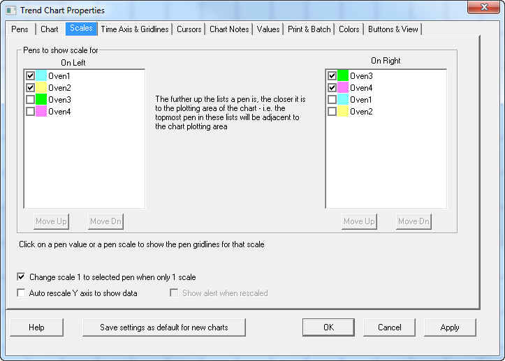This screenshot has height=361, width=505.
Task: Enable Auto rescale Y axis to show data
Action: [x=21, y=293]
